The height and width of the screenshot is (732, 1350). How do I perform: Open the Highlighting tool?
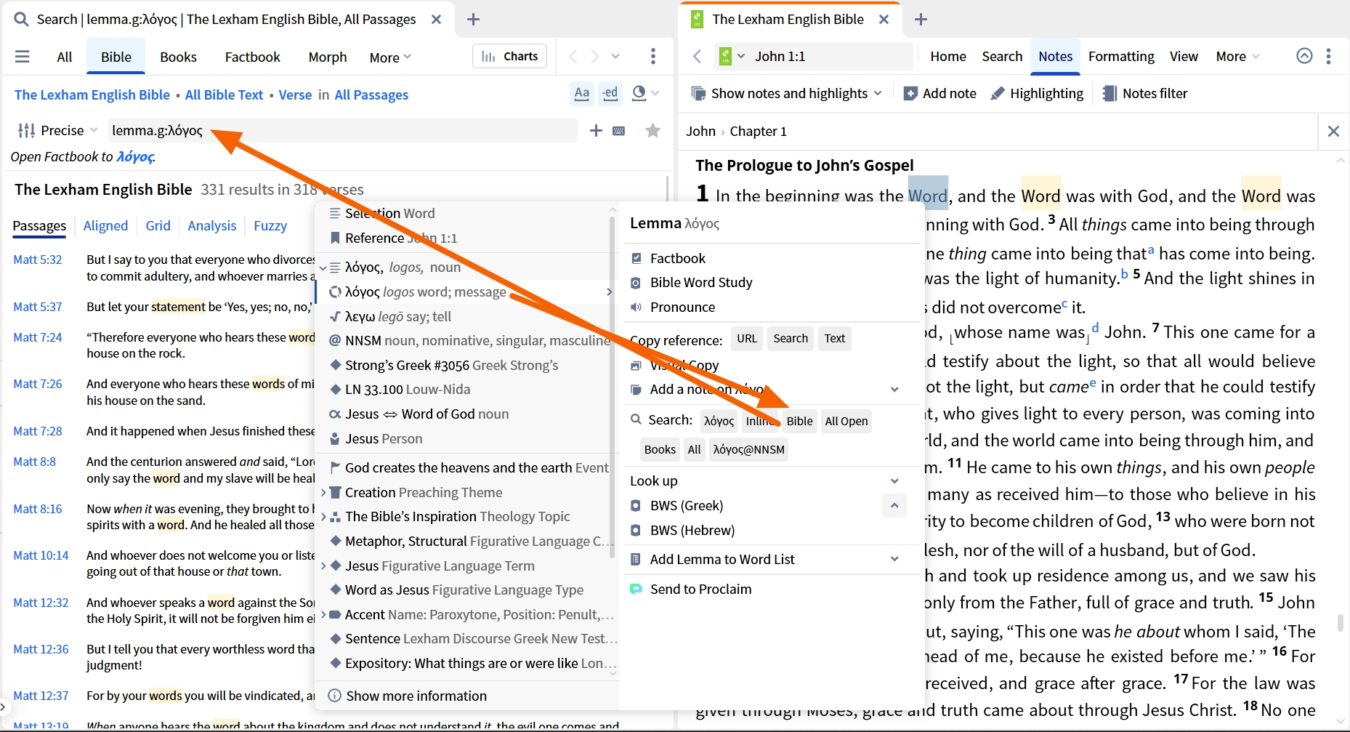[1037, 93]
